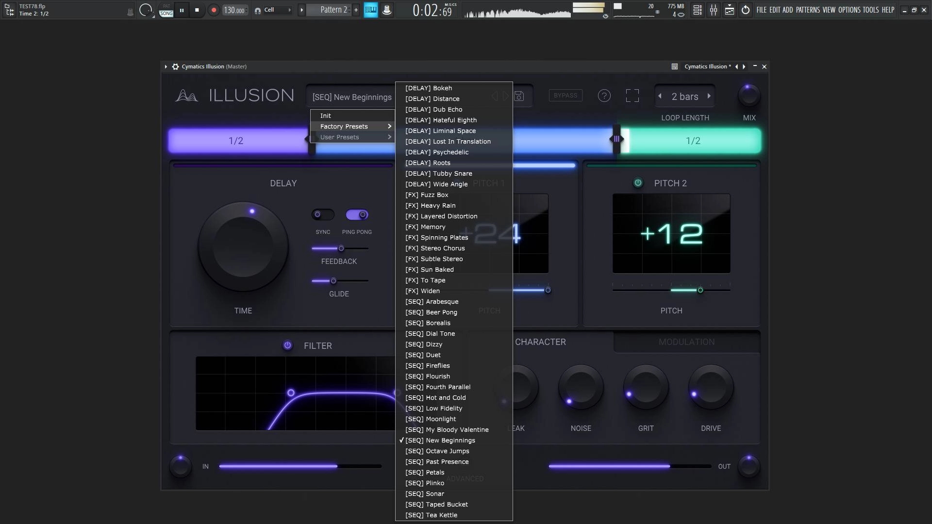Click the DRIVE knob

coord(711,388)
